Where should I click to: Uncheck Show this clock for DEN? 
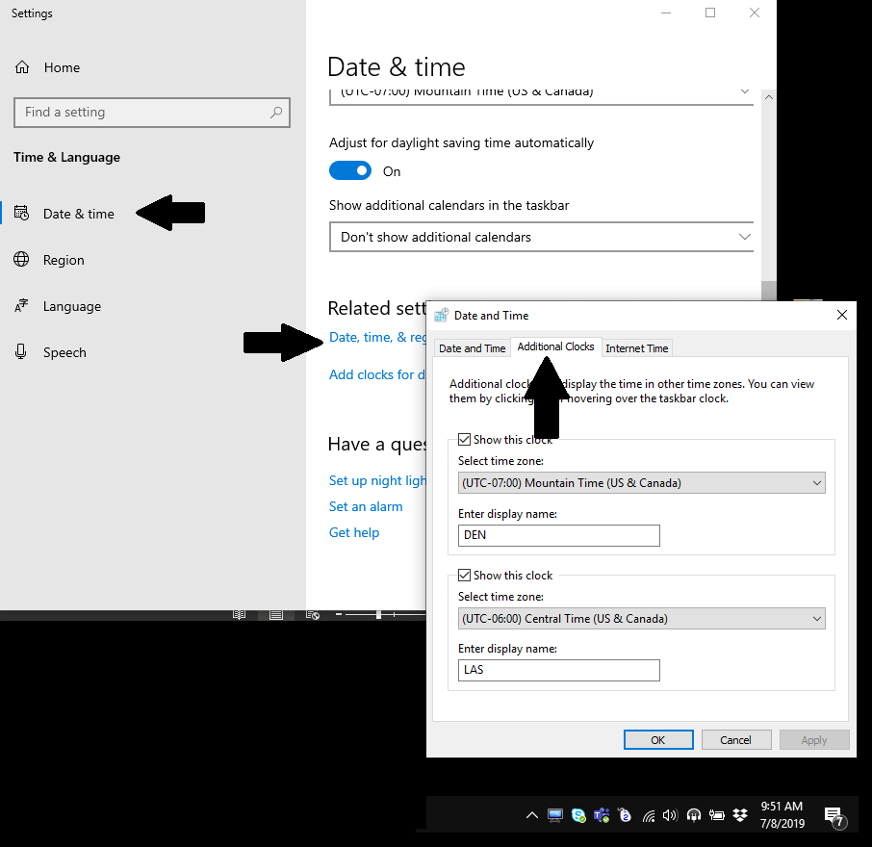click(464, 439)
